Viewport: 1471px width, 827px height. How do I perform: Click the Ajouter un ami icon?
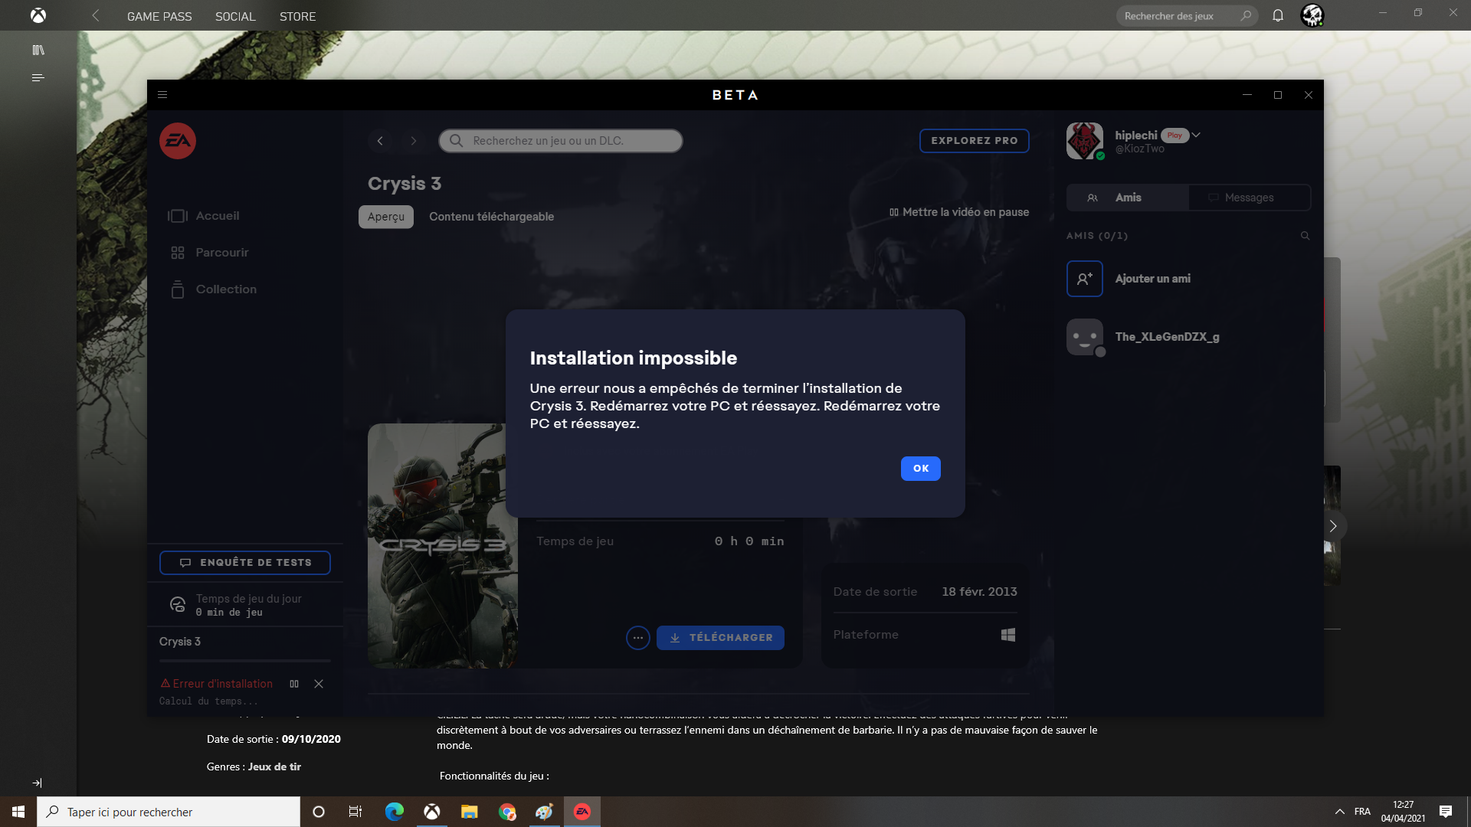pyautogui.click(x=1084, y=279)
